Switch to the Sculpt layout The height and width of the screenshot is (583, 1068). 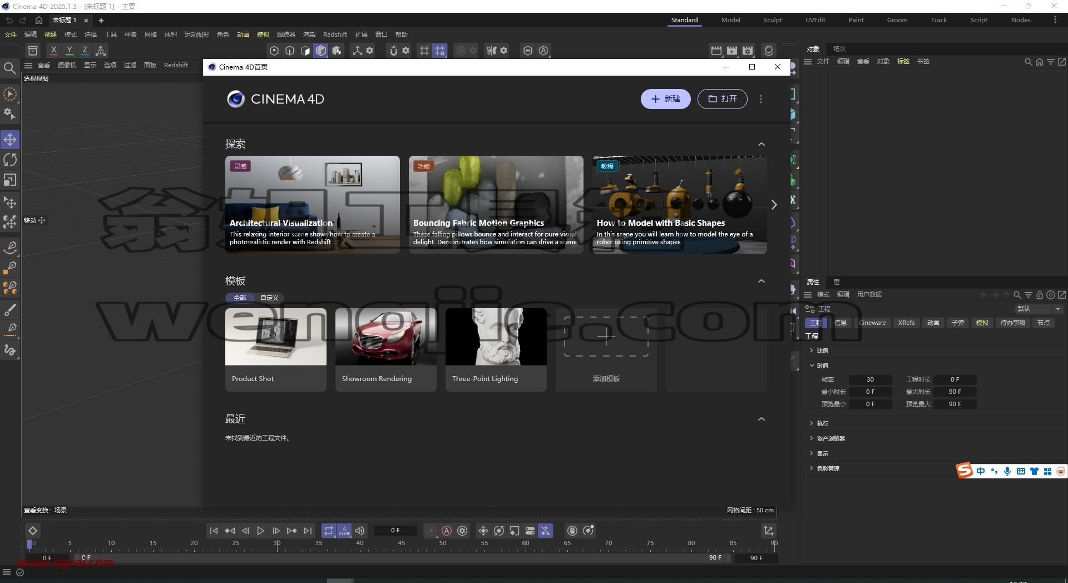[x=773, y=20]
